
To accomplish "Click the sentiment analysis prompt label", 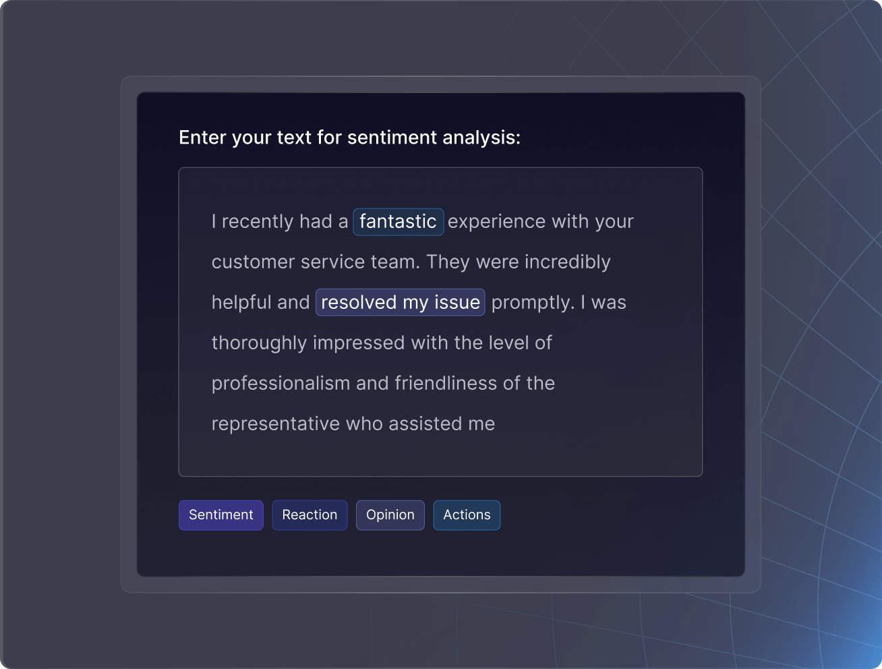I will click(349, 137).
